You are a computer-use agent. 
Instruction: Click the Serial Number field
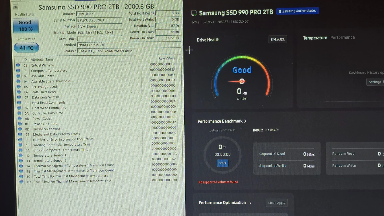coord(99,20)
